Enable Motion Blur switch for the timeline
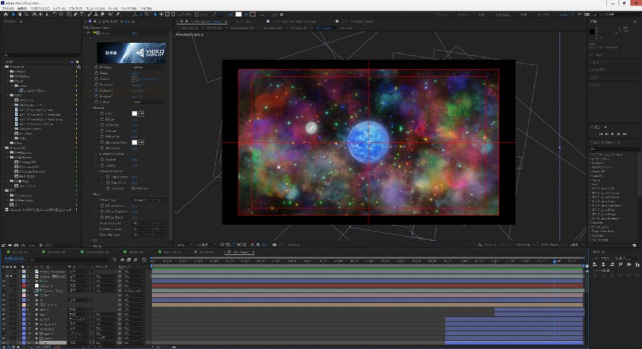This screenshot has height=349, width=642. (135, 259)
